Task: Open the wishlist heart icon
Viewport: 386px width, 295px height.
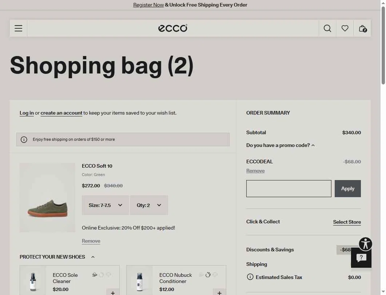Action: pos(345,28)
